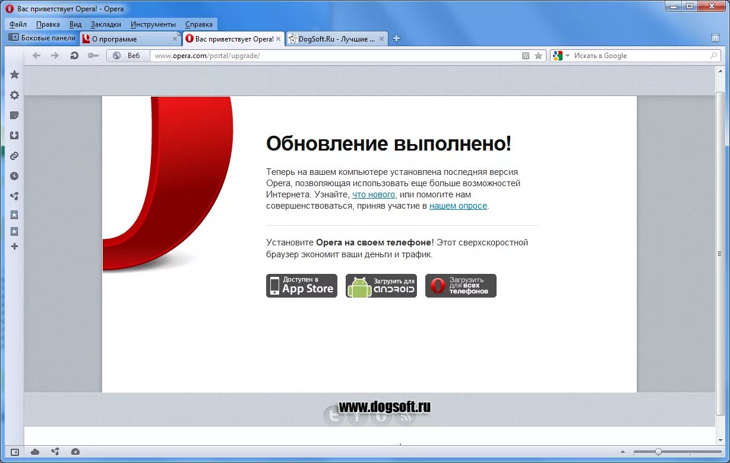Switch to the DogSoft.Ru tab

point(336,39)
